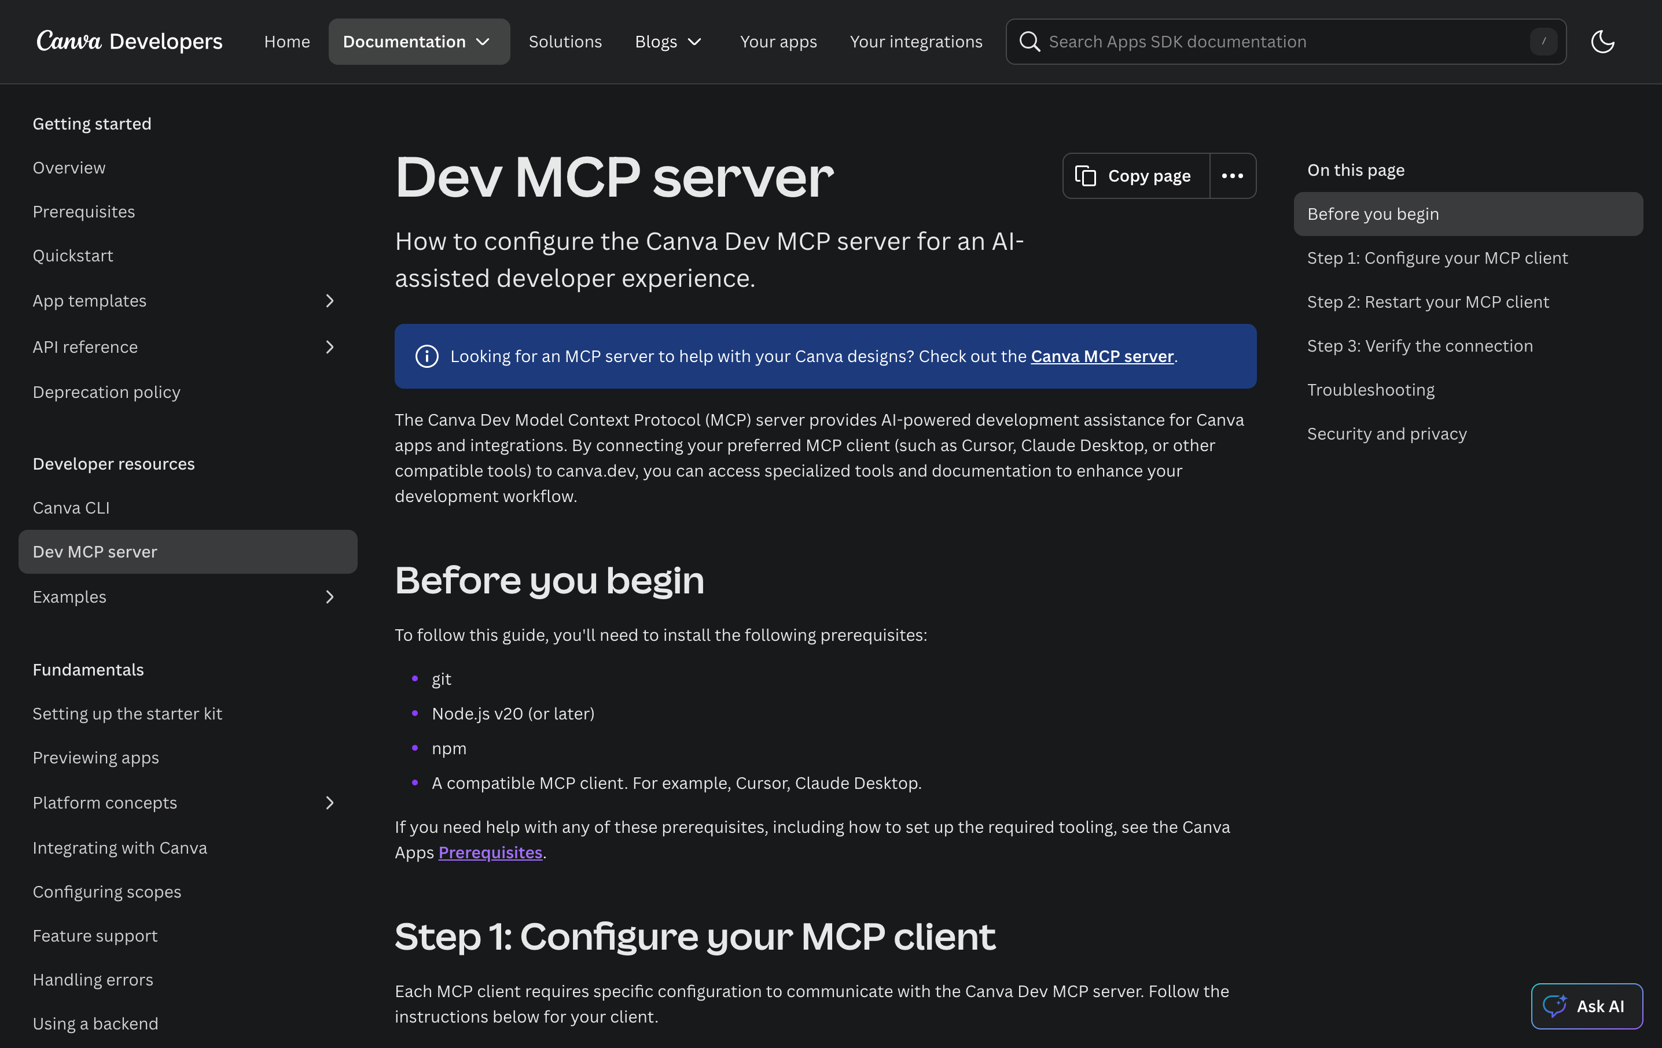
Task: Toggle dark mode moon icon
Action: [1602, 42]
